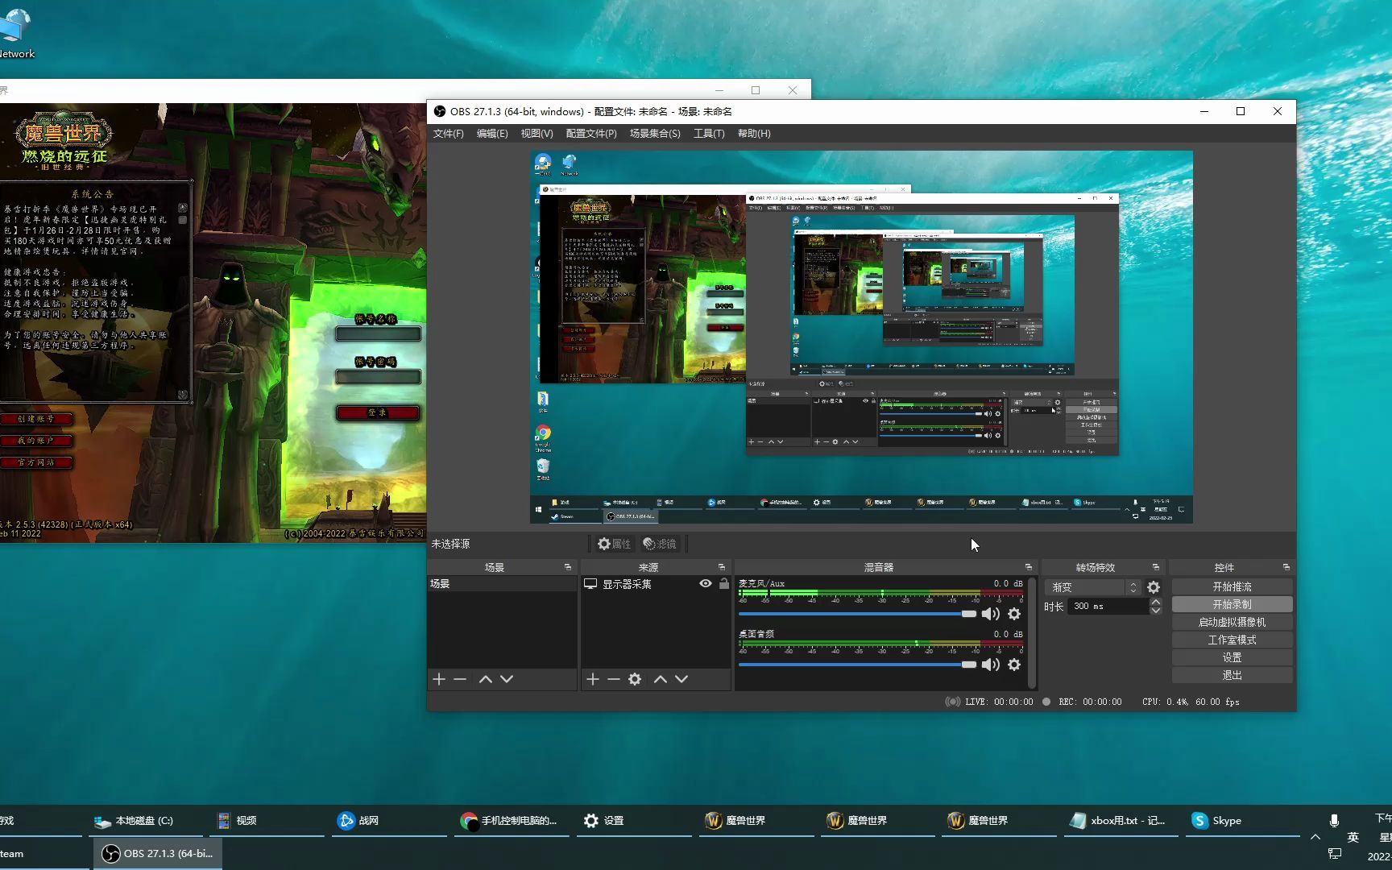Remove selected scene with minus icon
Image resolution: width=1392 pixels, height=870 pixels.
(x=460, y=679)
